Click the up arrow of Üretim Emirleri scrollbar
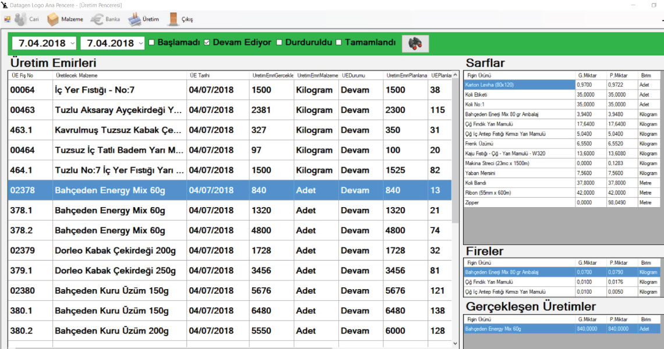 coord(455,75)
